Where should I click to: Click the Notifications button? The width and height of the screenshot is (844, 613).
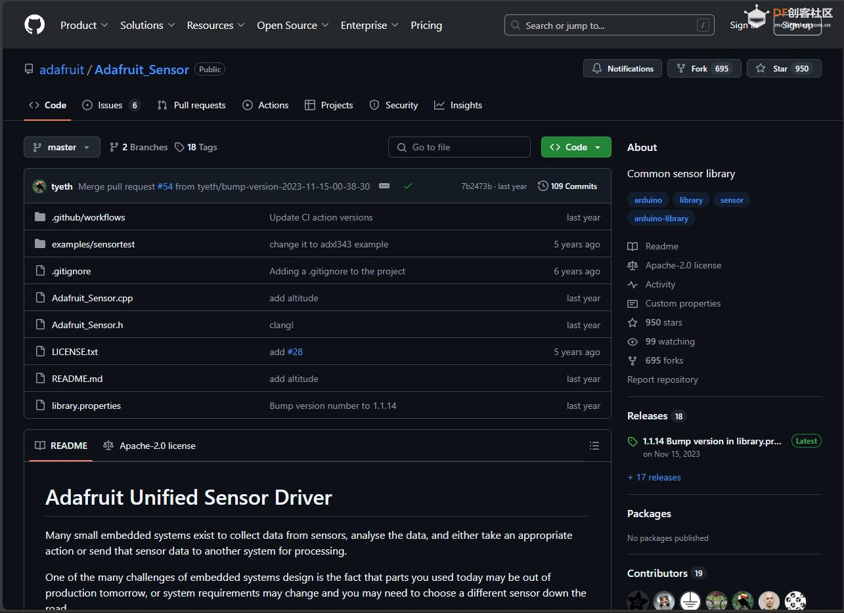623,68
